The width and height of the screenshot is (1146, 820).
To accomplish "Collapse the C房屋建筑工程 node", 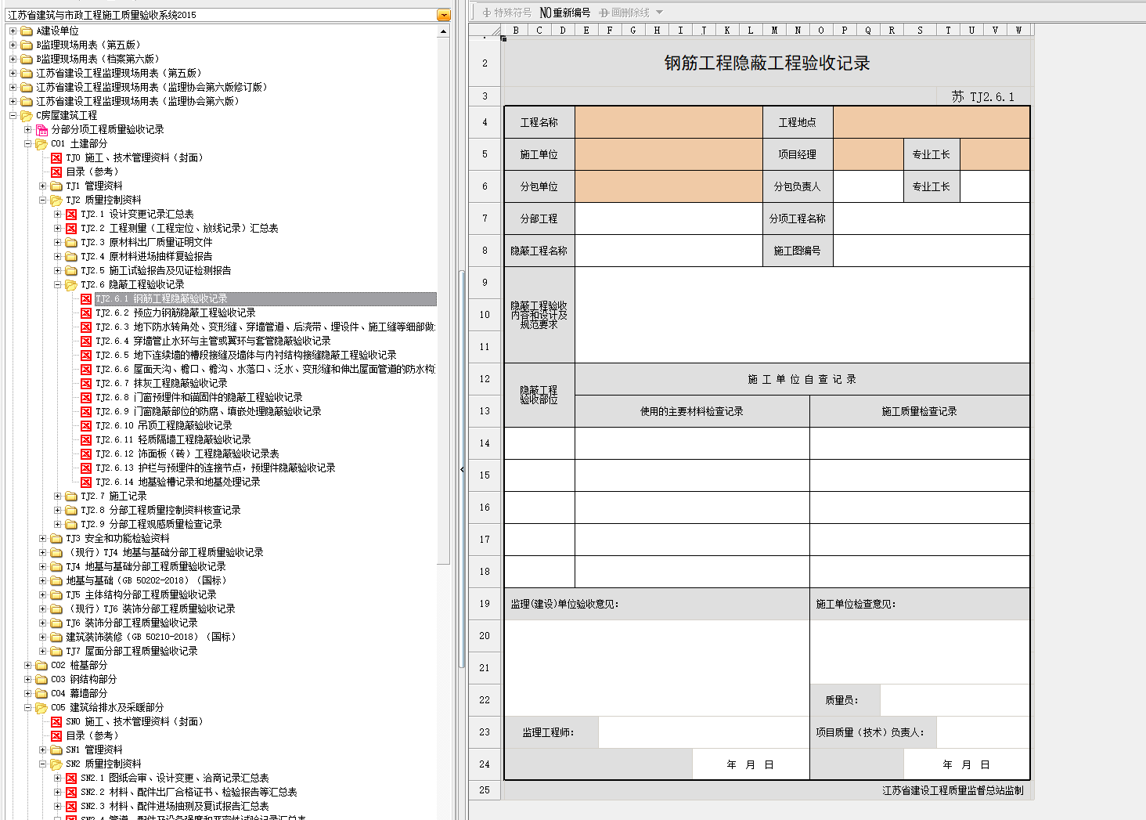I will click(13, 116).
